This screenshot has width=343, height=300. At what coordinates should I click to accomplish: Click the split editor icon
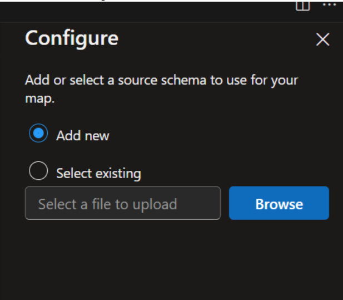coord(303,6)
